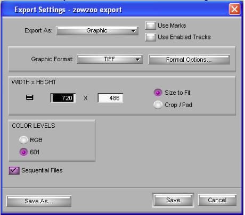This screenshot has width=245, height=215.
Task: Click the aspect ratio lock icon
Action: point(30,97)
